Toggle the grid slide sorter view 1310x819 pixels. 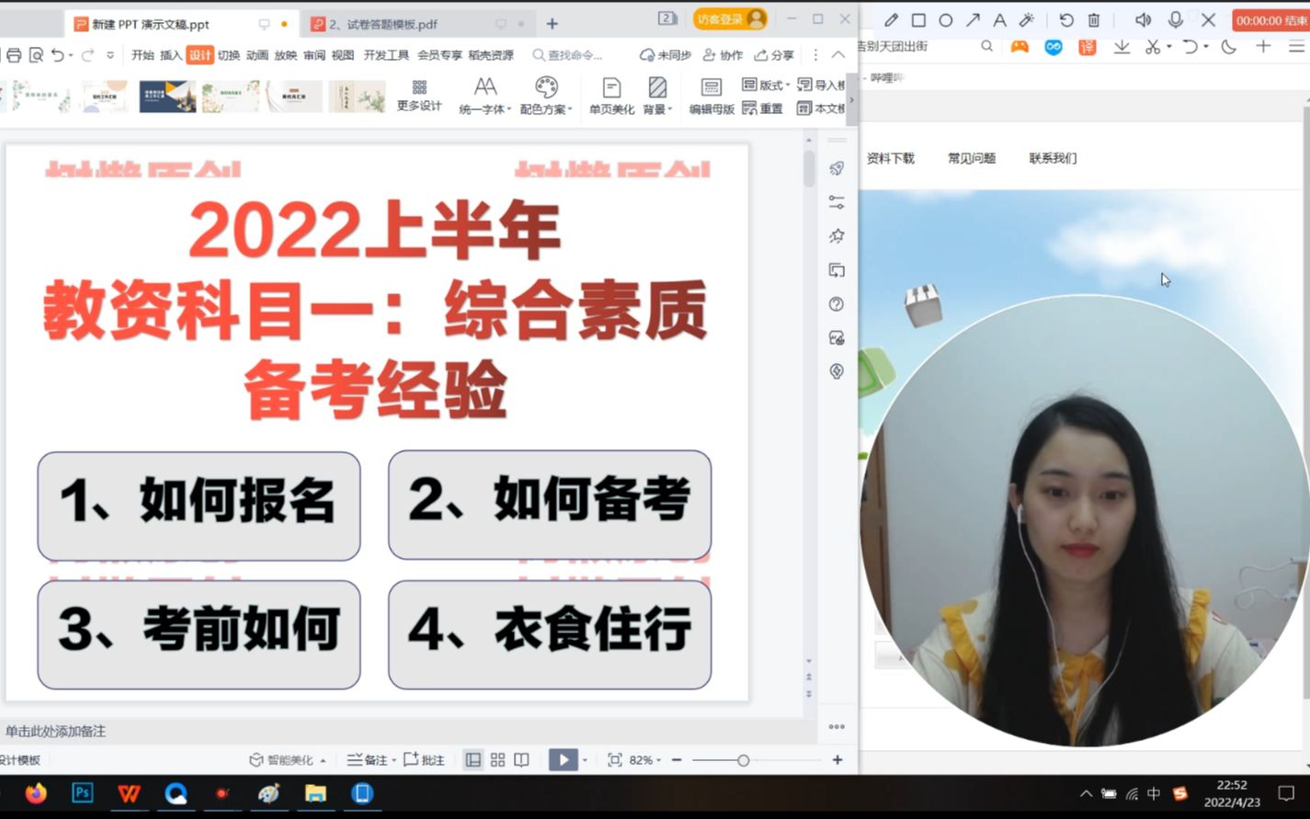click(497, 760)
